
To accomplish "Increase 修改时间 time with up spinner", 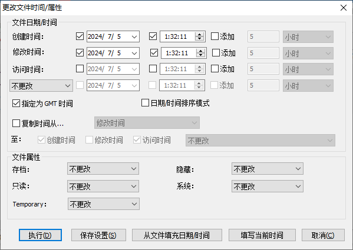I will pyautogui.click(x=200, y=51).
